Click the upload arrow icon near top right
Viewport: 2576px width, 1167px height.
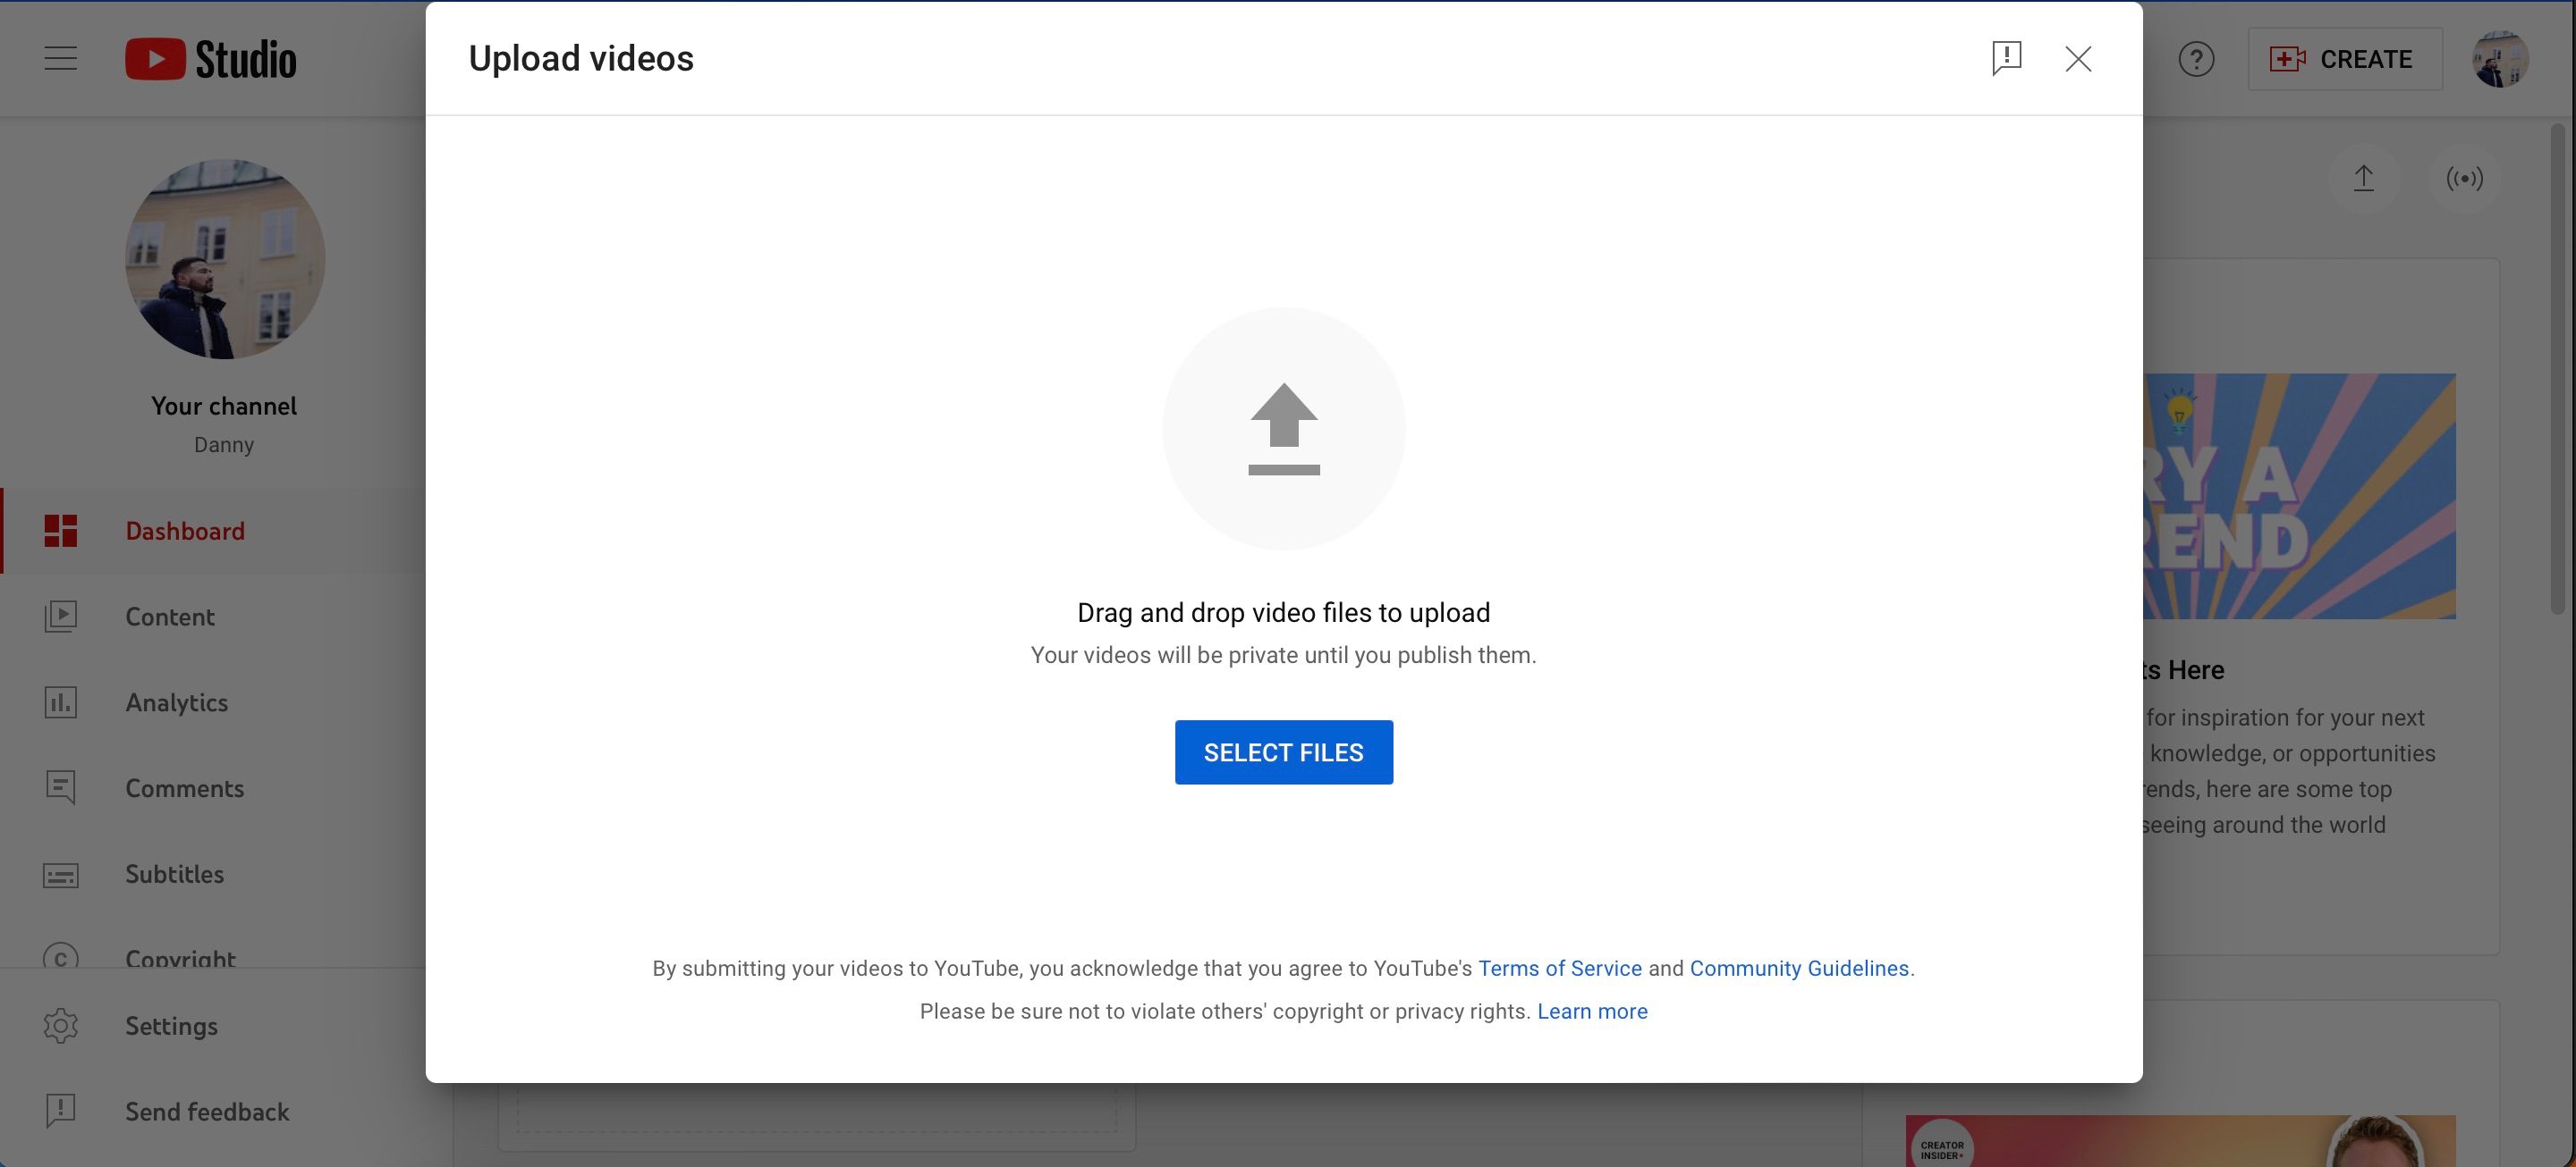pos(2364,178)
